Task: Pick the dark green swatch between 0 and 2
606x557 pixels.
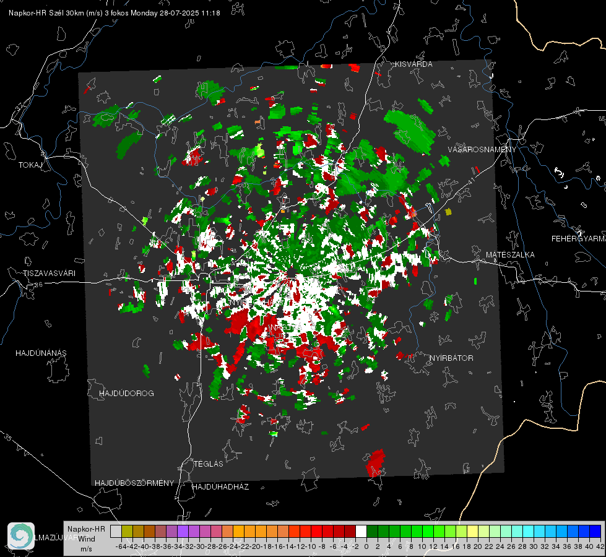Action: tap(372, 531)
